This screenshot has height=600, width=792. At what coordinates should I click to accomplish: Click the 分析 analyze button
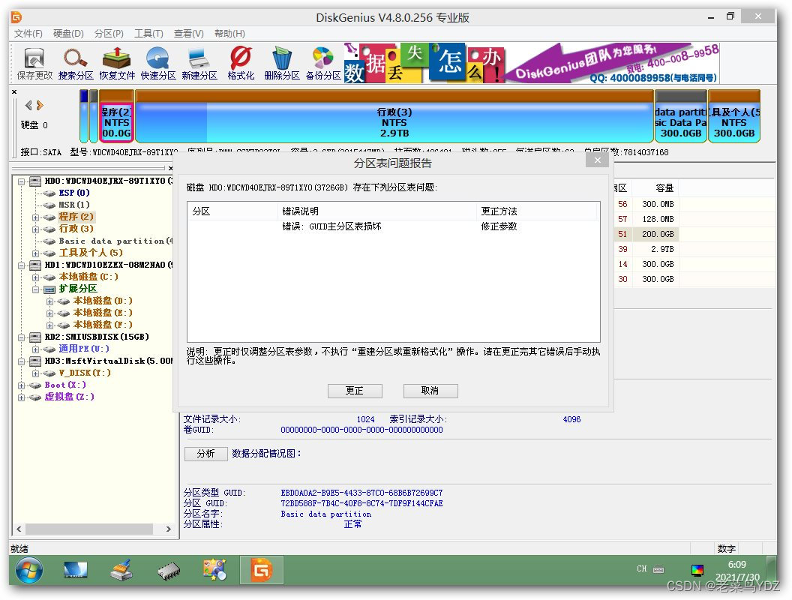point(205,454)
